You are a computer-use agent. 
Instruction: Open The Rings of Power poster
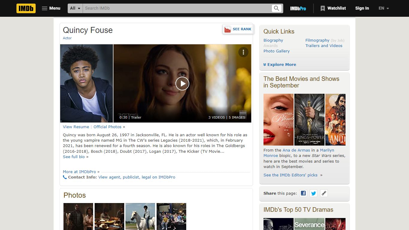pos(309,119)
